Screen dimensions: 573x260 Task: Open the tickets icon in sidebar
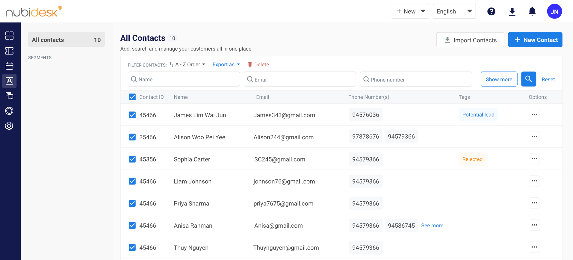(x=9, y=51)
